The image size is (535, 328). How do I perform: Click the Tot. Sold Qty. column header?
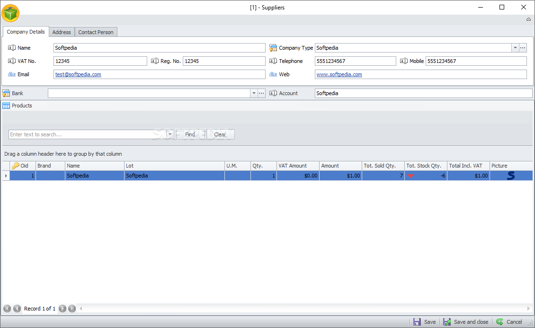click(x=383, y=166)
